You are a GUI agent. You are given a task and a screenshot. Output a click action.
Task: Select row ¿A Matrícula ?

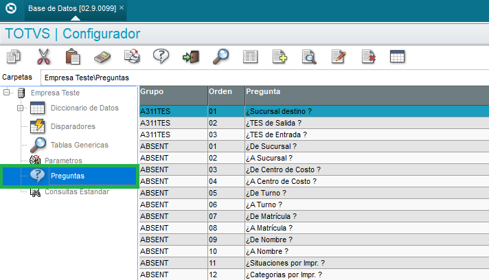(x=314, y=228)
